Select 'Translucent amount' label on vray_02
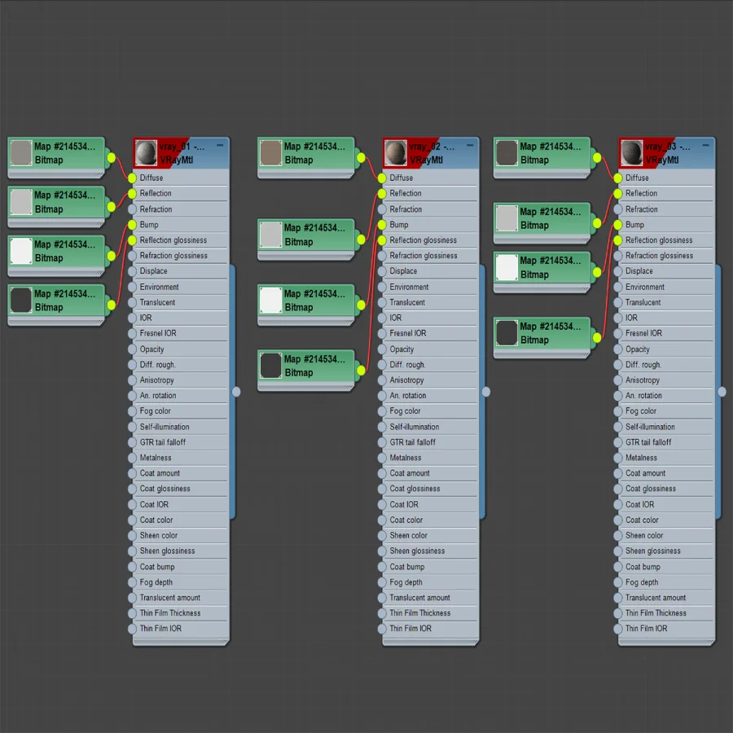This screenshot has height=733, width=733. pyautogui.click(x=419, y=598)
